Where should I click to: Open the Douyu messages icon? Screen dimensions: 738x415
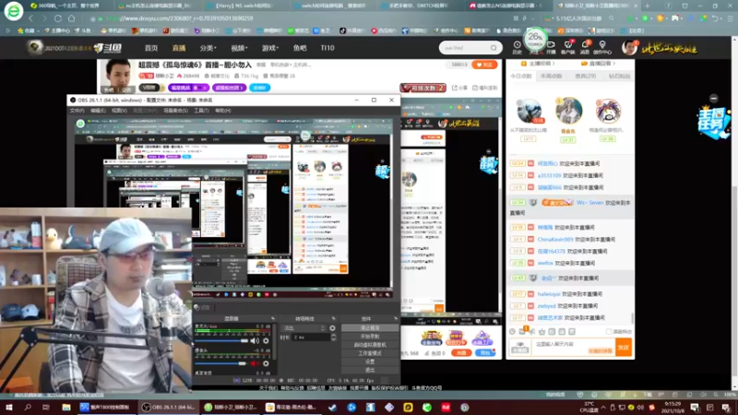point(585,48)
